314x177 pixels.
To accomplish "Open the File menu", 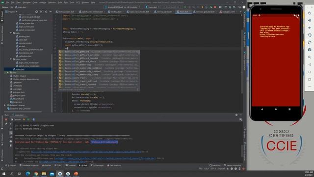I will 7,2.
